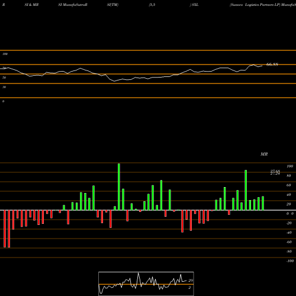
Task: Click the 100 label on the RSI left axis
Action: (5, 54)
